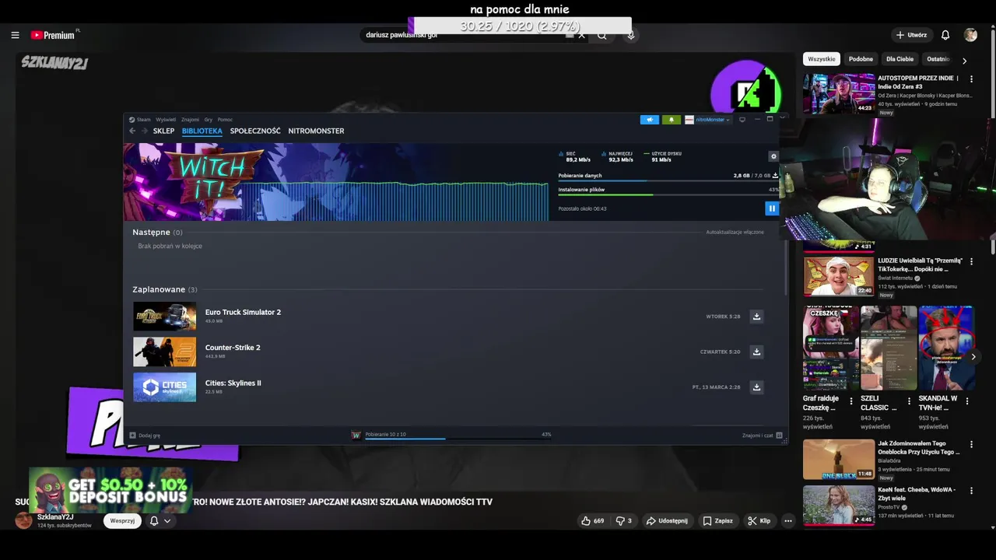Open Euro Truck Simulator 2 thumbnail
996x560 pixels.
click(164, 317)
